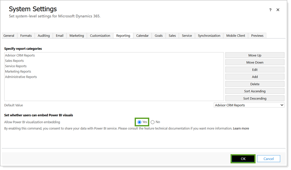This screenshot has height=170, width=291.
Task: Switch to the General tab
Action: point(9,36)
